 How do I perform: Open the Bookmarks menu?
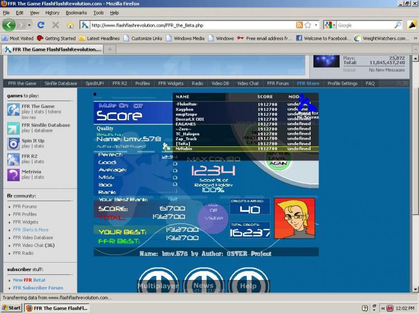[76, 12]
